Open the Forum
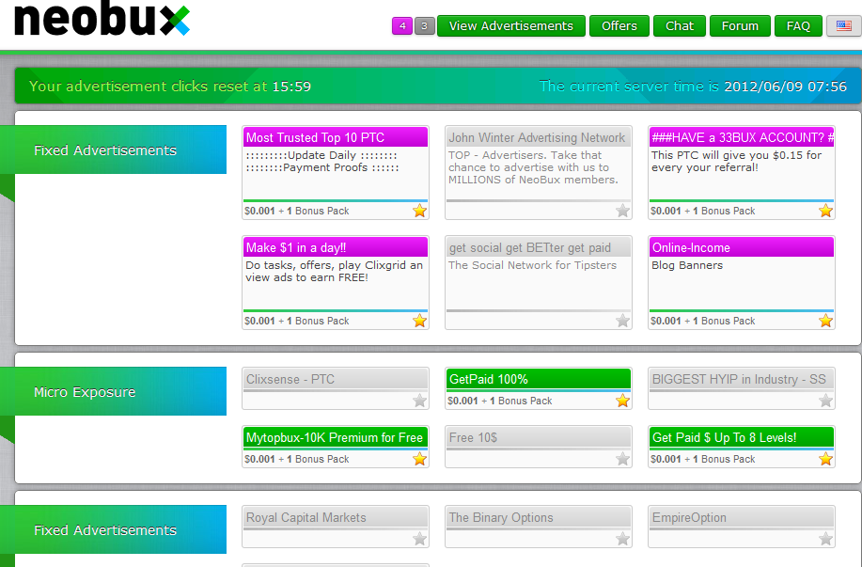 pyautogui.click(x=740, y=25)
